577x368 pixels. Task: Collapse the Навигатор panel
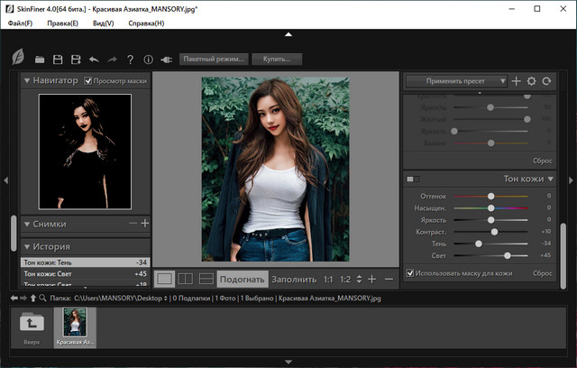[28, 81]
